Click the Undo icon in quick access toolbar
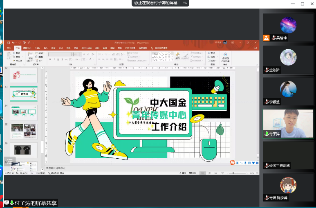Screen dimensions: 316x208 coord(13,42)
